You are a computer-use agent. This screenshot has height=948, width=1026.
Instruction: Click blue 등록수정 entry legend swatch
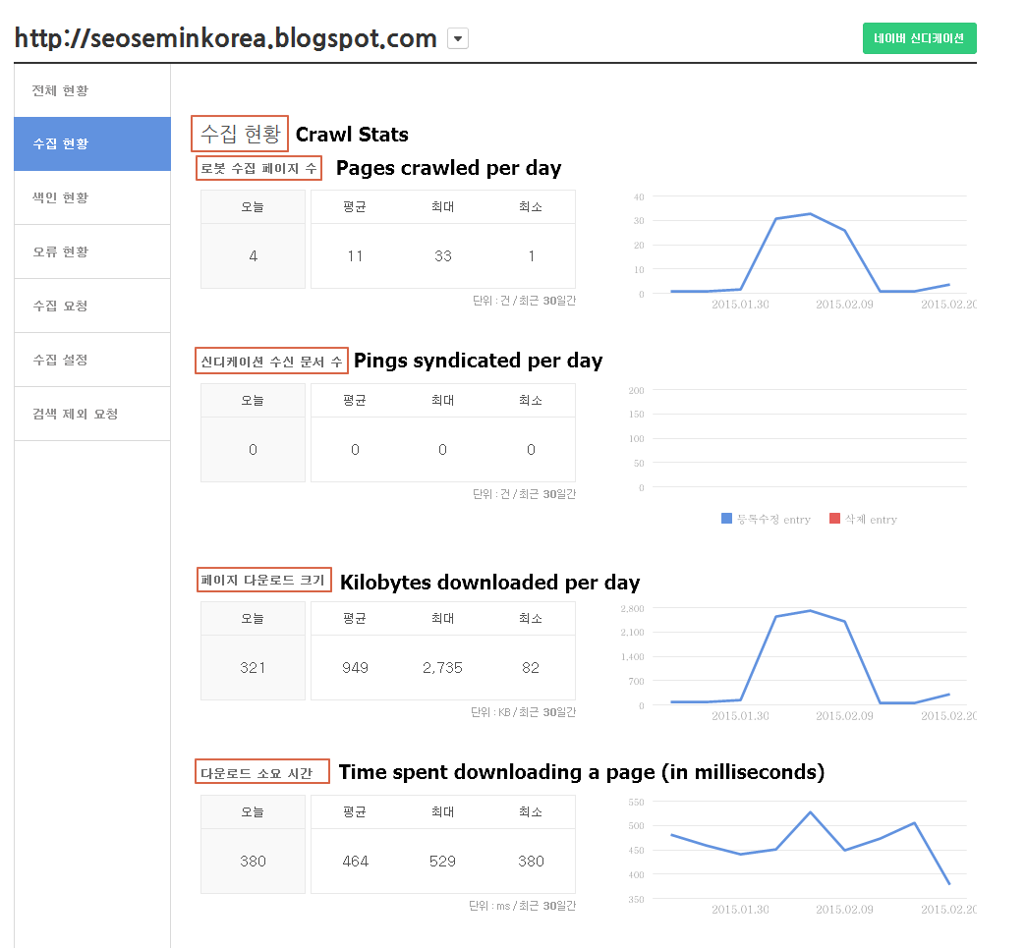coord(726,519)
